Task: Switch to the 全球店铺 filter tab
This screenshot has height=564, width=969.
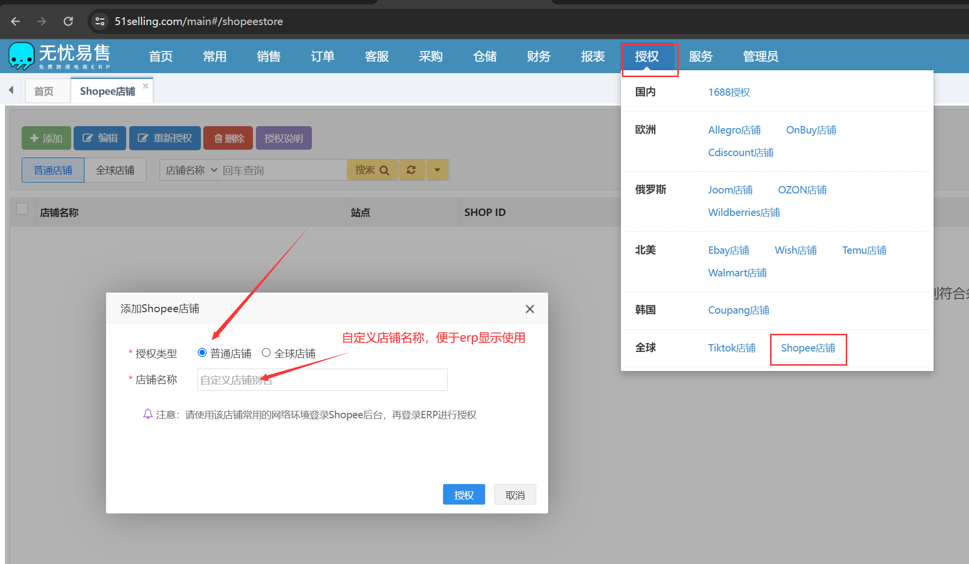Action: [115, 170]
